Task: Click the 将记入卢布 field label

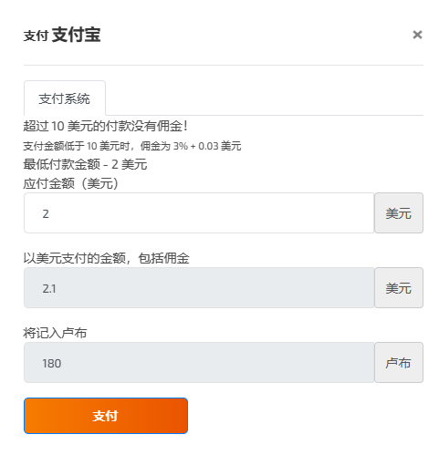Action: (x=55, y=333)
